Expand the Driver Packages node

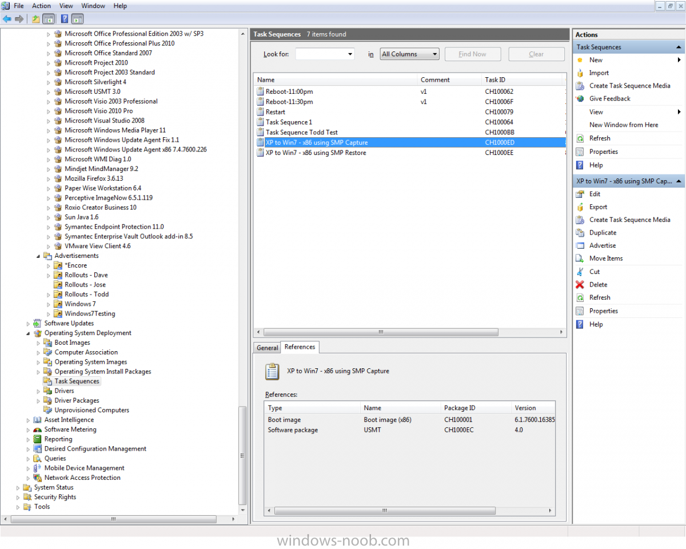pyautogui.click(x=38, y=401)
